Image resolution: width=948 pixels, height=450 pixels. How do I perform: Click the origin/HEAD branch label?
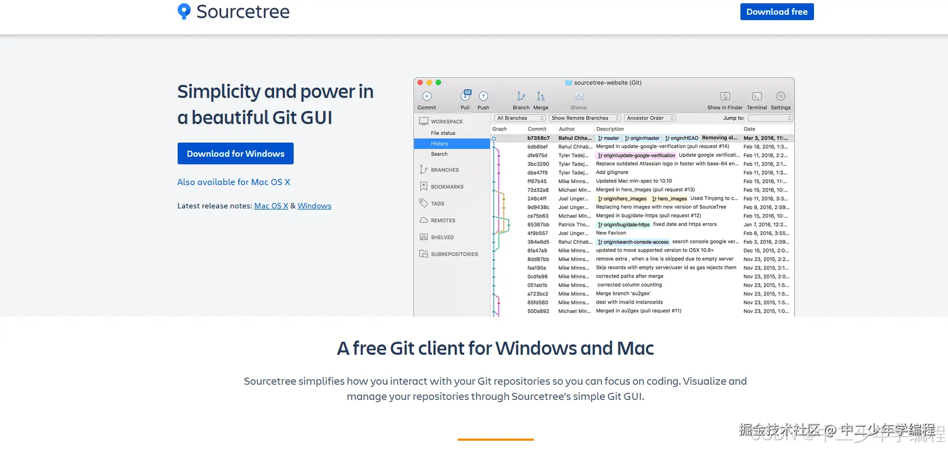(682, 138)
